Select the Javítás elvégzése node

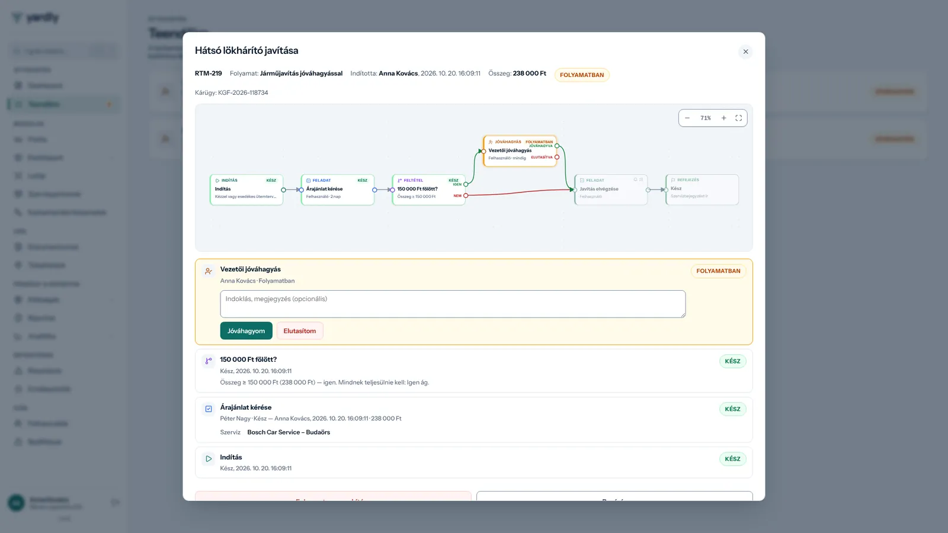point(611,190)
